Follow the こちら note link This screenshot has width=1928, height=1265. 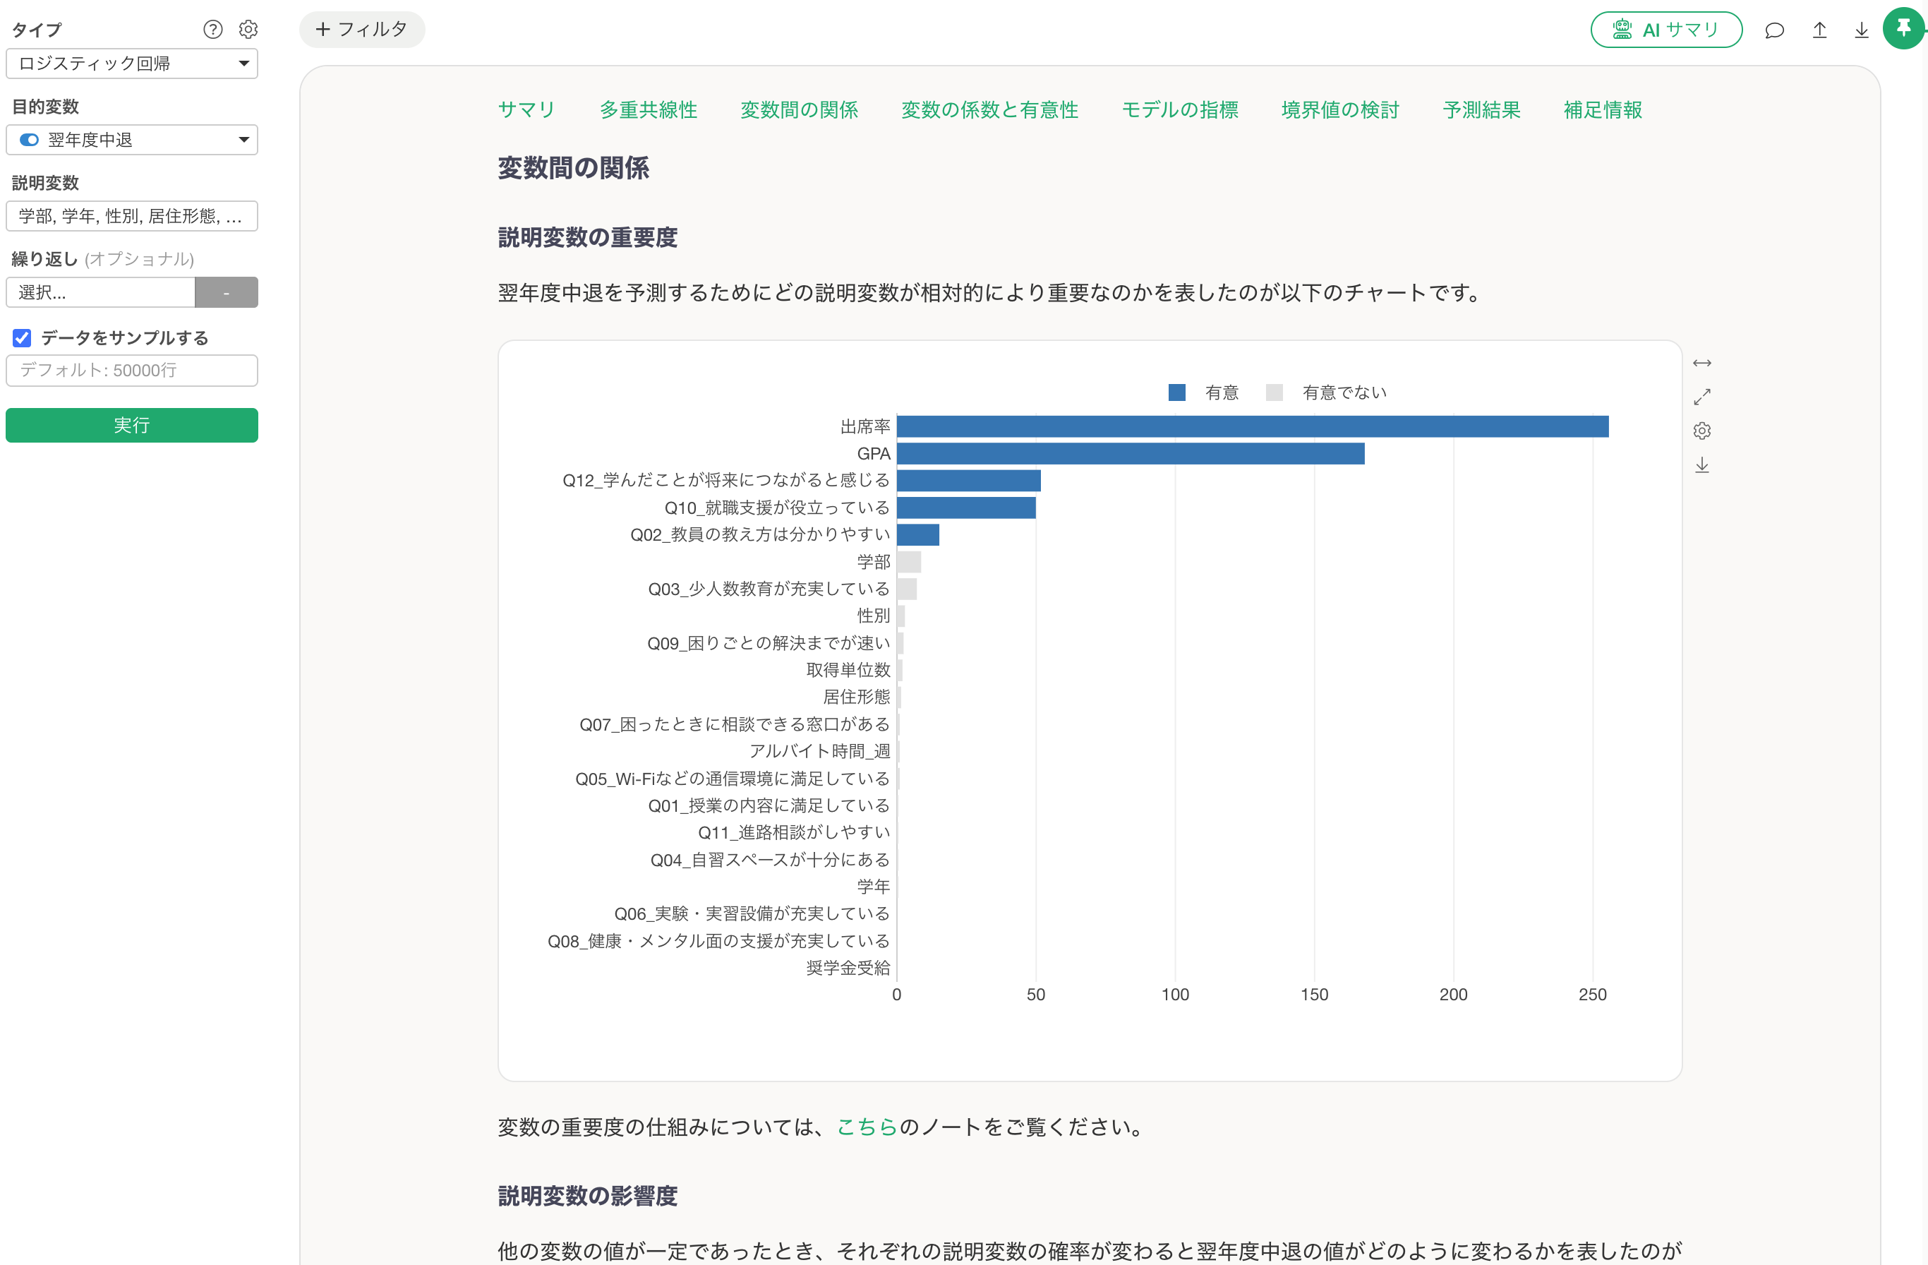(x=867, y=1127)
